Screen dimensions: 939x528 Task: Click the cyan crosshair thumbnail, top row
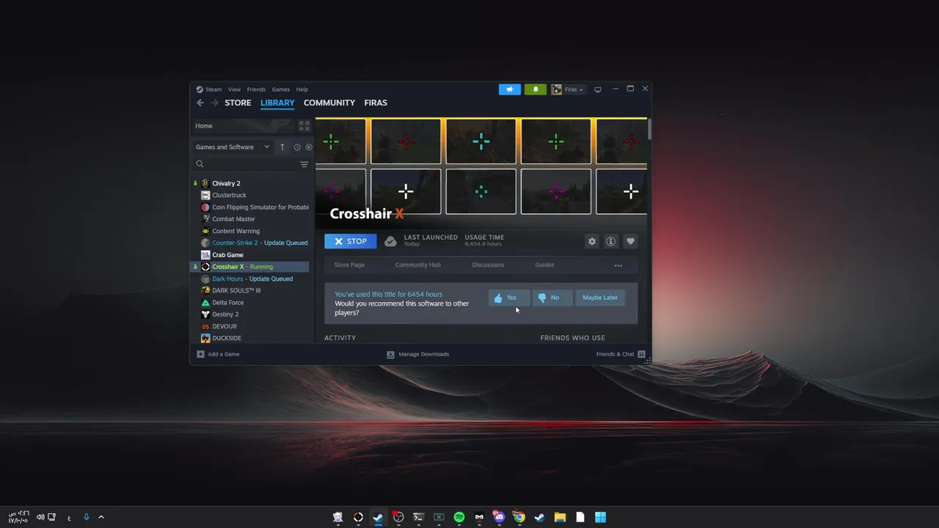click(x=481, y=142)
